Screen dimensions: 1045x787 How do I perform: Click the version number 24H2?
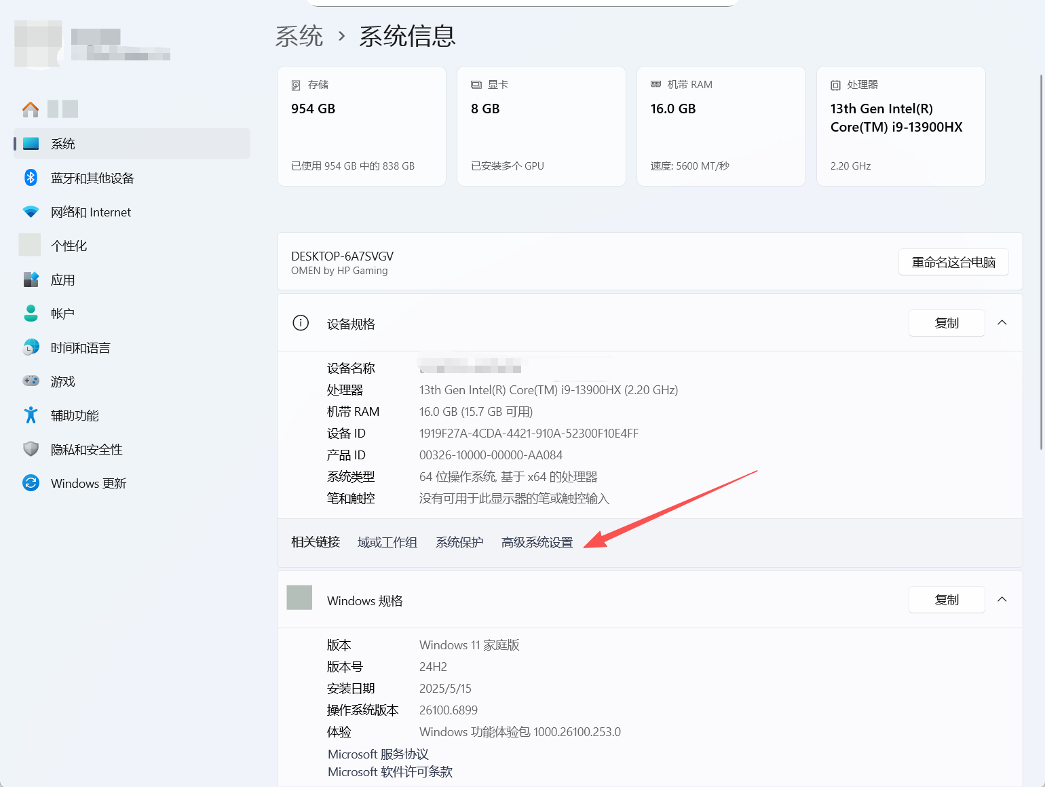[x=433, y=667]
